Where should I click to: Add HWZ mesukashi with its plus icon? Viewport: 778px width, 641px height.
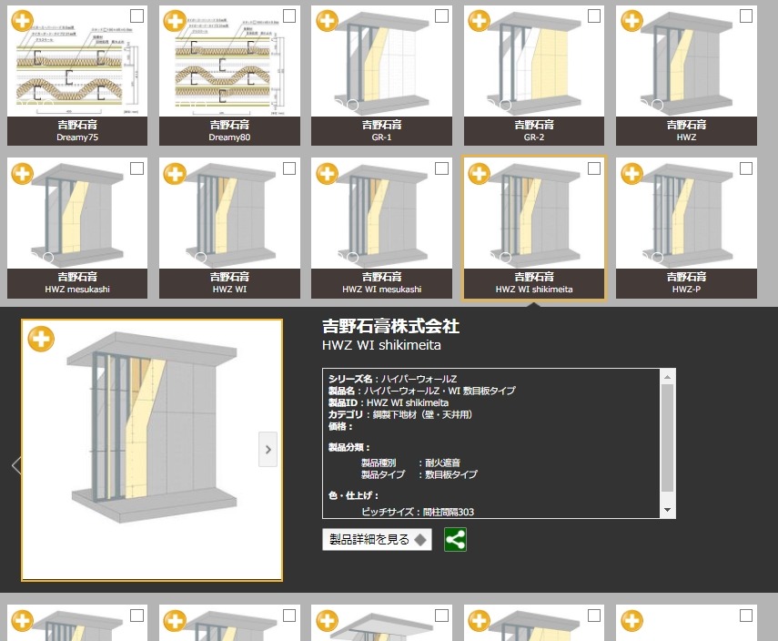[23, 174]
